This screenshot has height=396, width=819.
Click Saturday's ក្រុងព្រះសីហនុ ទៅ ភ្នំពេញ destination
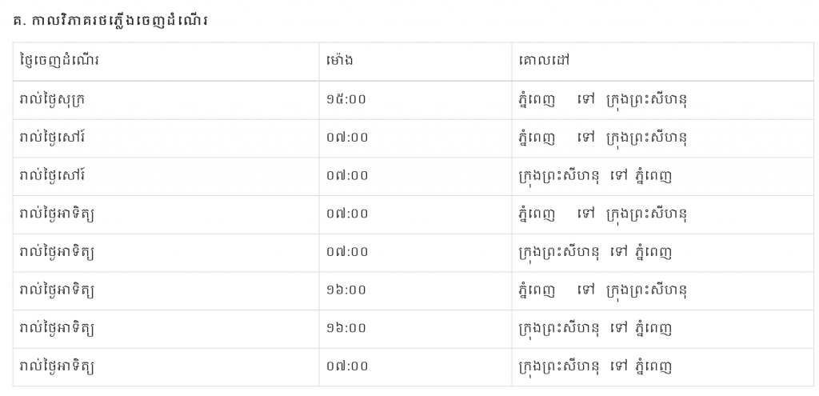click(x=594, y=176)
